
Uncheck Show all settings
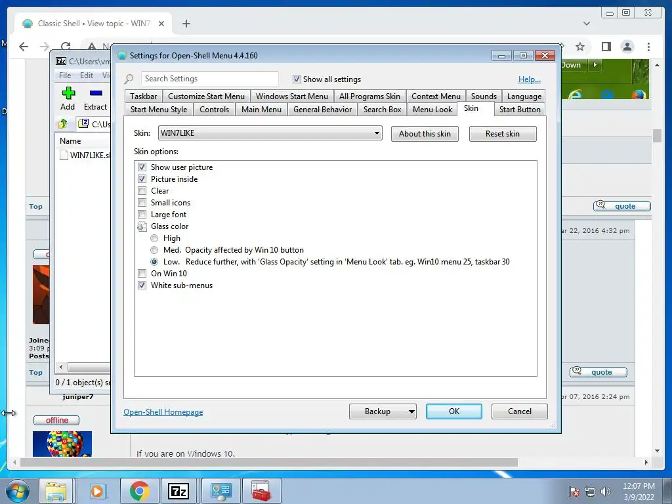(x=297, y=79)
